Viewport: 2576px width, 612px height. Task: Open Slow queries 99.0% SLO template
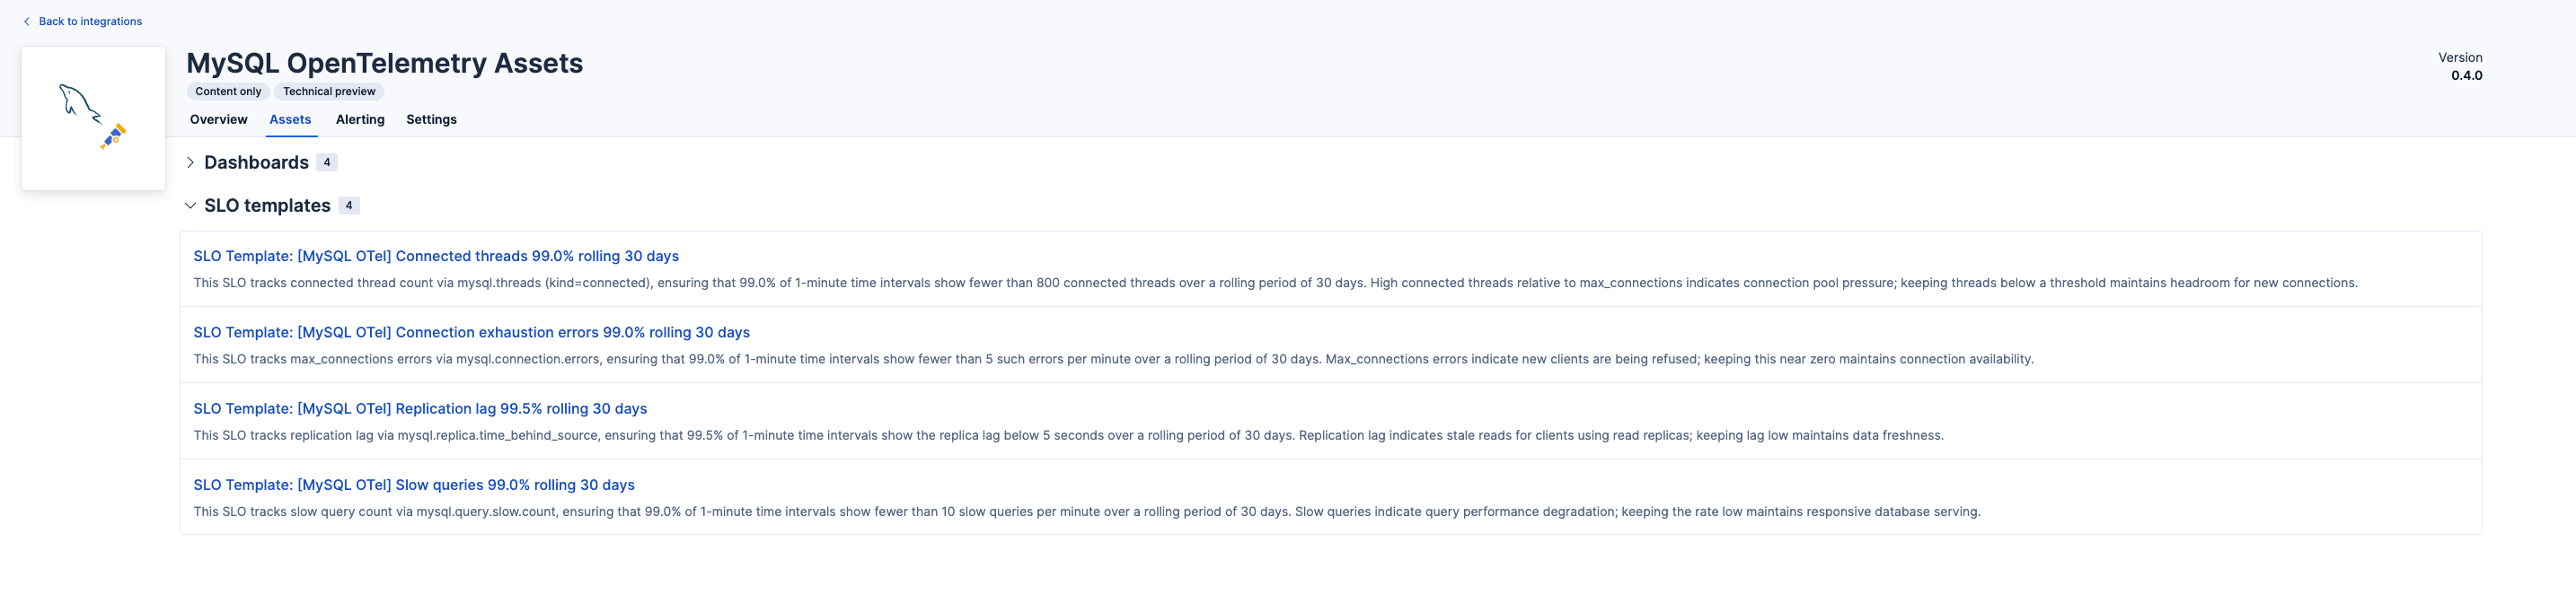(414, 485)
